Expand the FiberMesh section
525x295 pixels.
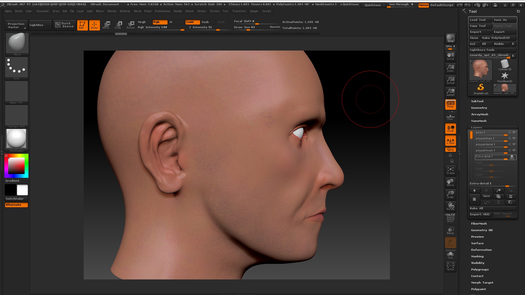coord(479,224)
